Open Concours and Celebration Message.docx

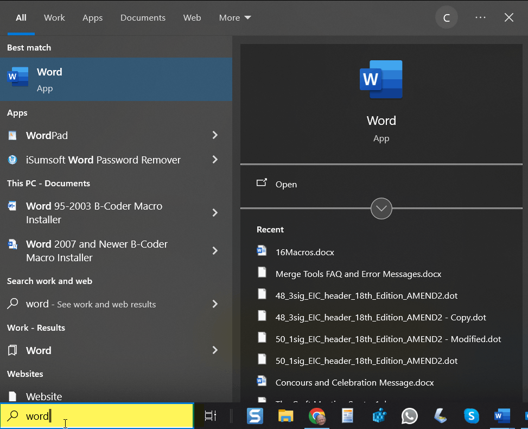point(354,382)
